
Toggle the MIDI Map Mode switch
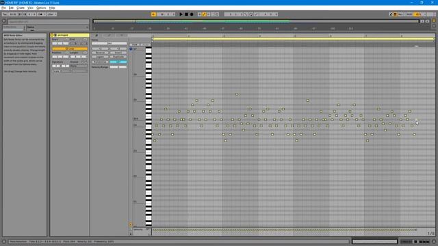pos(409,14)
